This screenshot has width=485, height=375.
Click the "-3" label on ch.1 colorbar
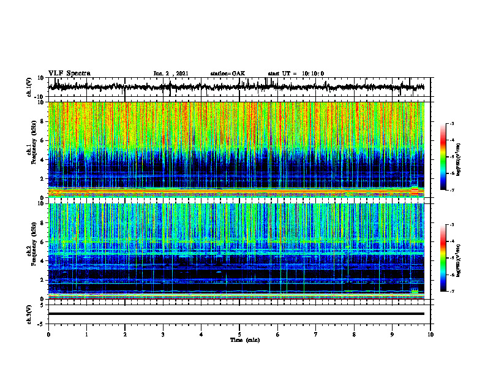pyautogui.click(x=451, y=123)
